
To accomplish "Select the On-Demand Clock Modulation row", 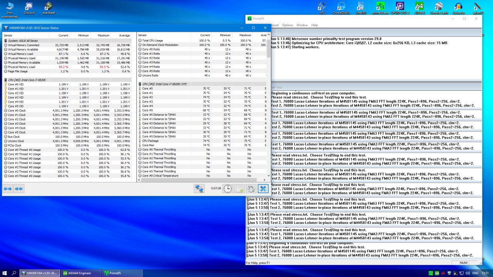I will click(202, 45).
